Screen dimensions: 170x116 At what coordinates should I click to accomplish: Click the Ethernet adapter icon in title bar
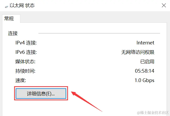coord(7,7)
